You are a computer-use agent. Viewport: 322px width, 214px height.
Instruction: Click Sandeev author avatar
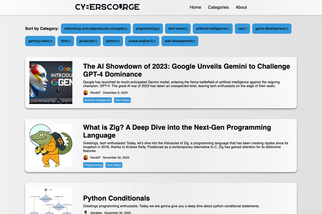[86, 212]
